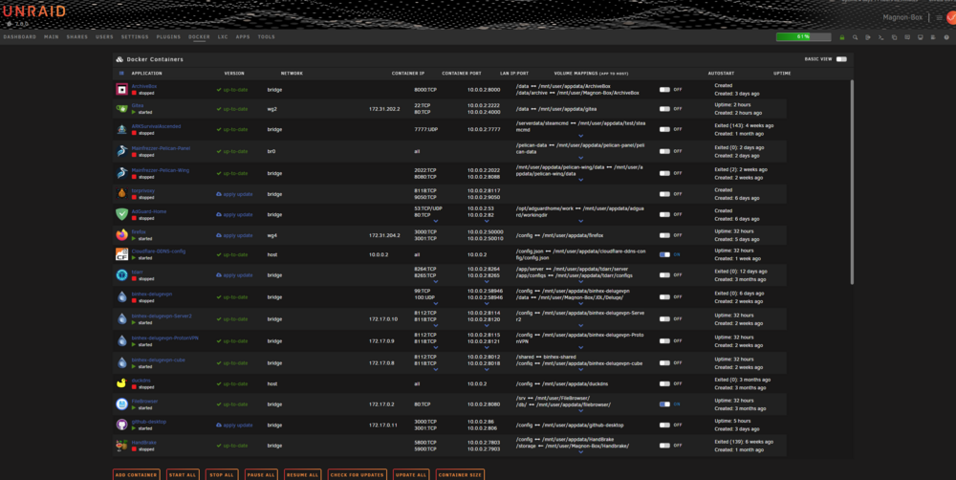956x480 pixels.
Task: Click the binhex-delugevpn-cube droplet icon
Action: click(122, 363)
